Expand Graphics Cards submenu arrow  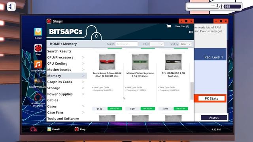tap(83, 82)
